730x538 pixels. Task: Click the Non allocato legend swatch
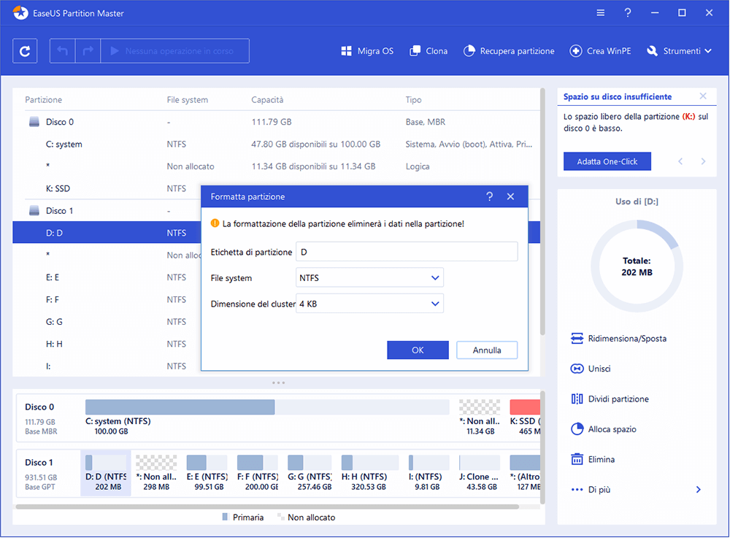point(280,517)
